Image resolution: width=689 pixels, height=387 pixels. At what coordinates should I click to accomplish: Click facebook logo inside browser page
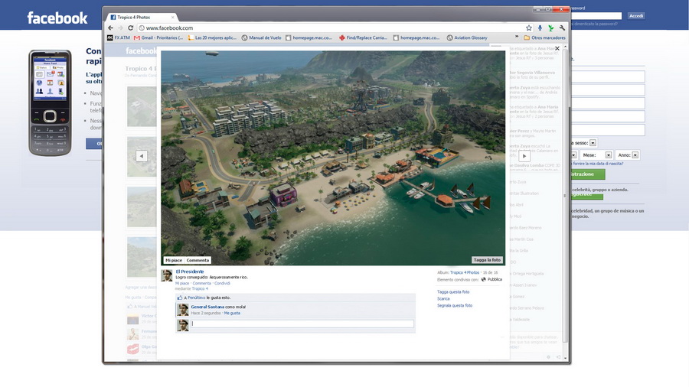[141, 51]
